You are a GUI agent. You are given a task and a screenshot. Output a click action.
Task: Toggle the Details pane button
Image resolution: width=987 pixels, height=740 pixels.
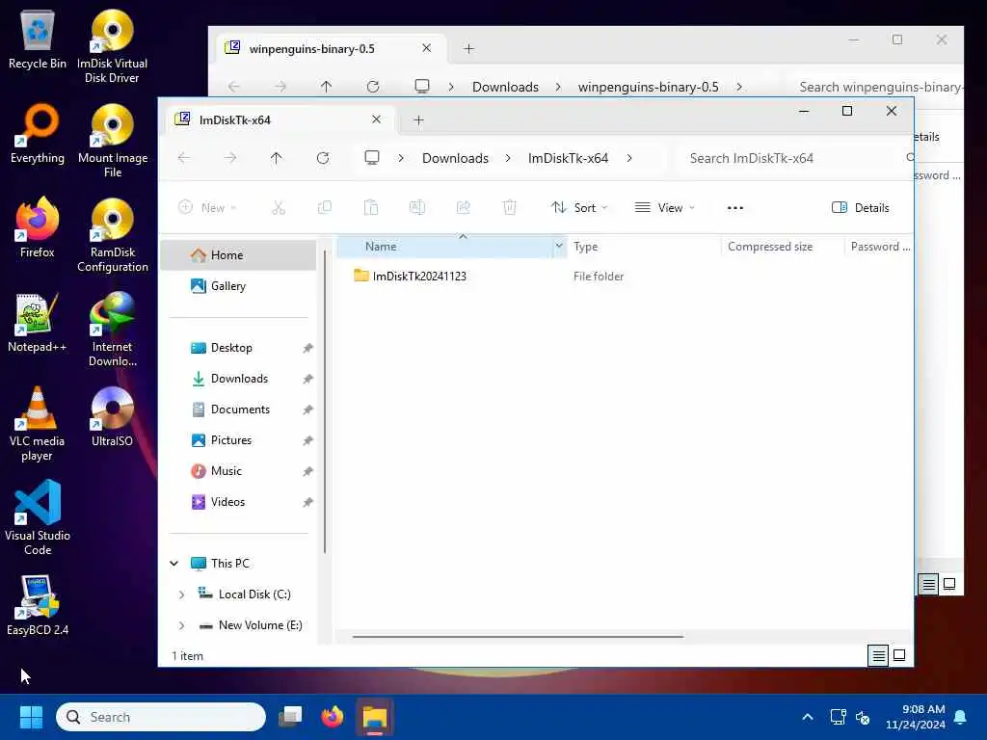tap(861, 208)
